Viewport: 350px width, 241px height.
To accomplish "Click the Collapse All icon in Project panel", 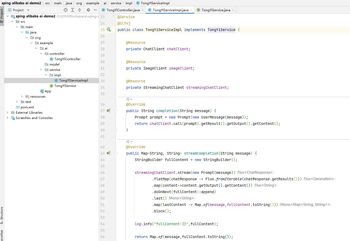I will point(80,10).
